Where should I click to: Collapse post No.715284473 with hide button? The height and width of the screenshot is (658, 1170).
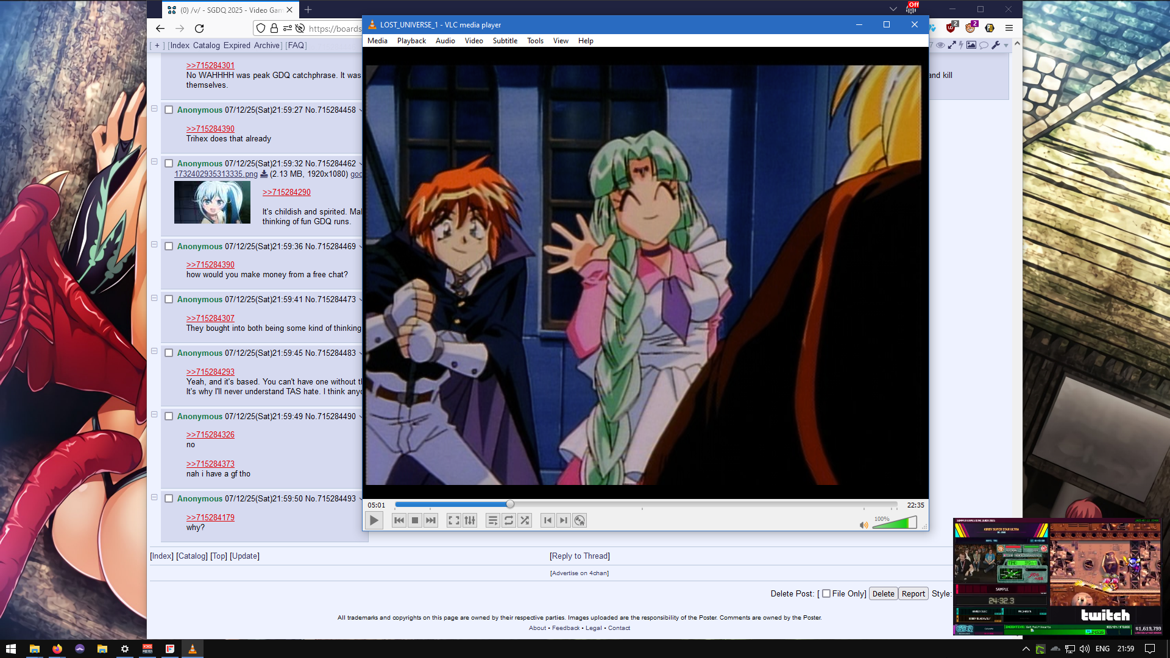pos(154,298)
